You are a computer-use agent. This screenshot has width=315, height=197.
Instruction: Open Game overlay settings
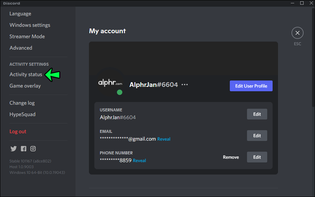pyautogui.click(x=25, y=86)
